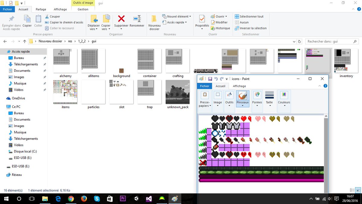Click the Rechercher dans : gui field

point(332,41)
